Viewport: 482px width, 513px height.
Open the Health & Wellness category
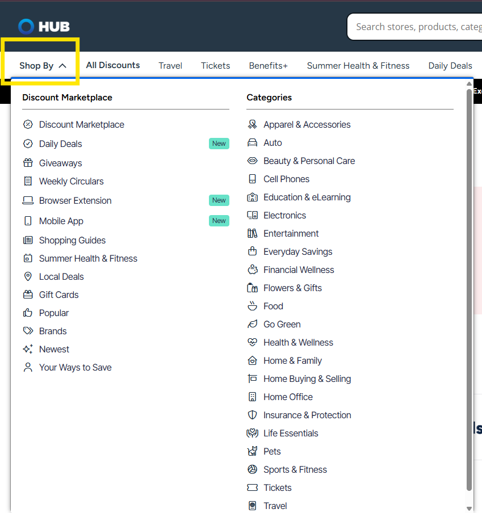pyautogui.click(x=298, y=342)
